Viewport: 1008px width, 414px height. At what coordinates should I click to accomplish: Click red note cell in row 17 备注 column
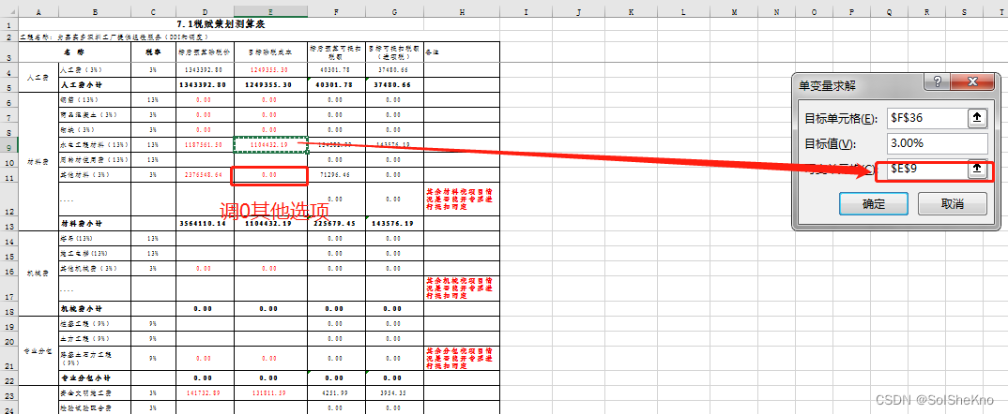[x=462, y=288]
